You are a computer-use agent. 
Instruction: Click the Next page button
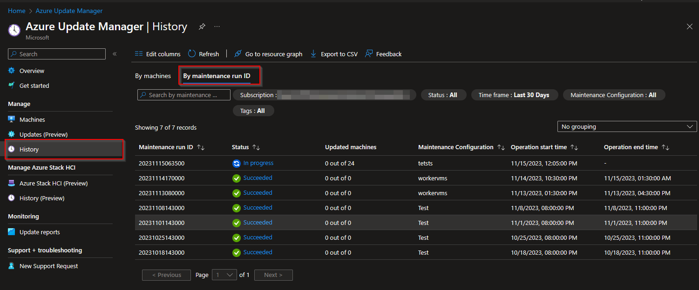click(273, 275)
